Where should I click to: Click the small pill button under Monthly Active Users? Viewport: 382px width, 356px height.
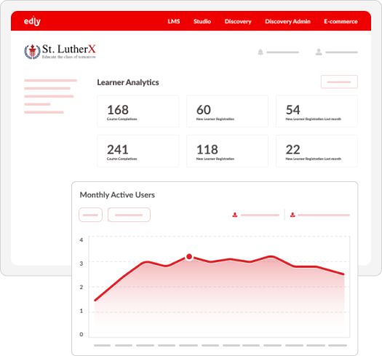point(90,215)
